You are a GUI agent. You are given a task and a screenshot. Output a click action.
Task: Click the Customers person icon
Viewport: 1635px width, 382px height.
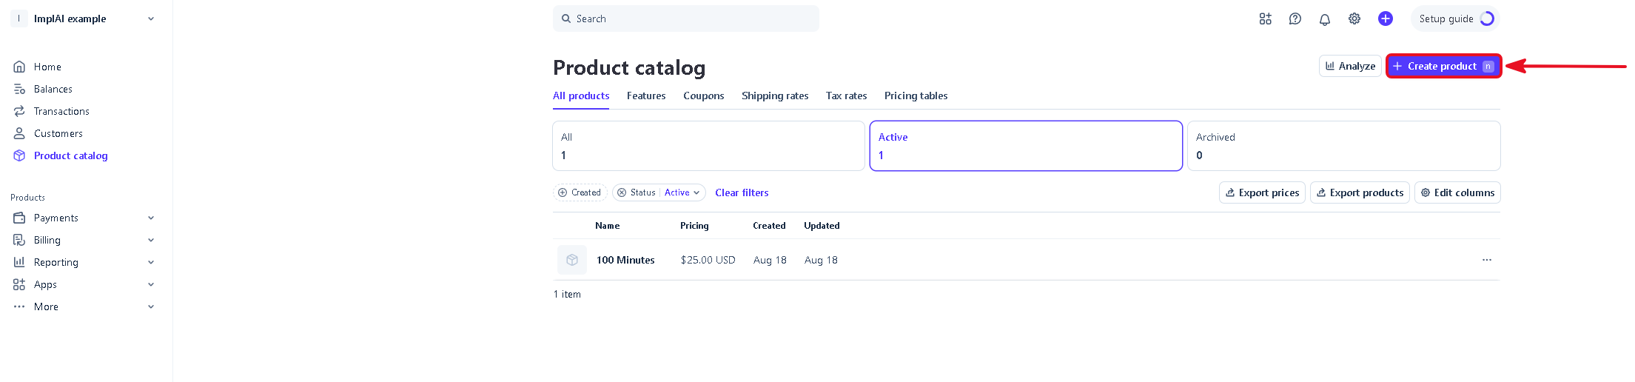19,133
